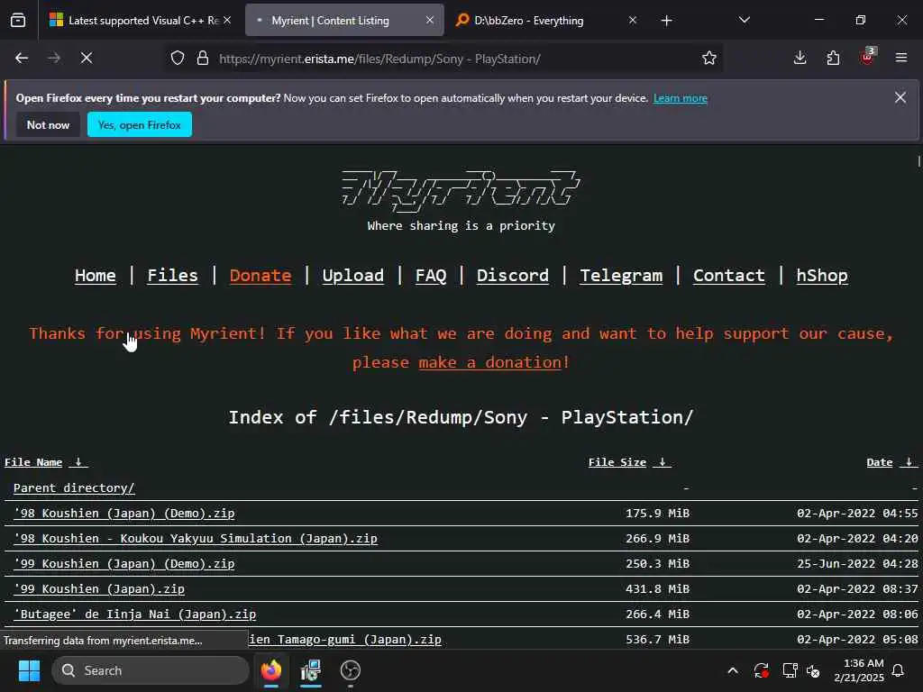
Task: Close the Visual C++ tab
Action: click(x=227, y=20)
